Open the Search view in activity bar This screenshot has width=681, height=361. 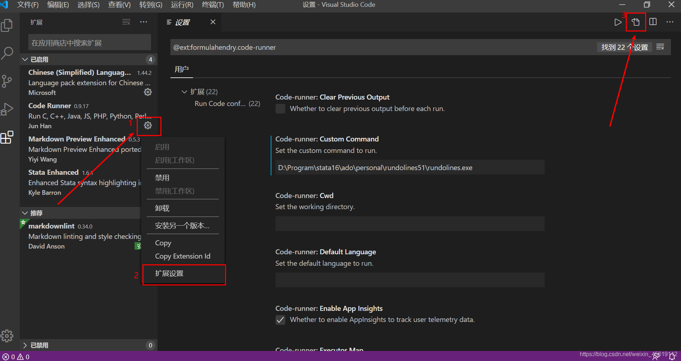(7, 53)
